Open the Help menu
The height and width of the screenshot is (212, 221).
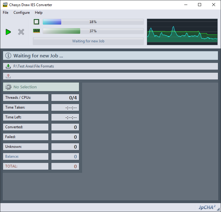point(39,13)
